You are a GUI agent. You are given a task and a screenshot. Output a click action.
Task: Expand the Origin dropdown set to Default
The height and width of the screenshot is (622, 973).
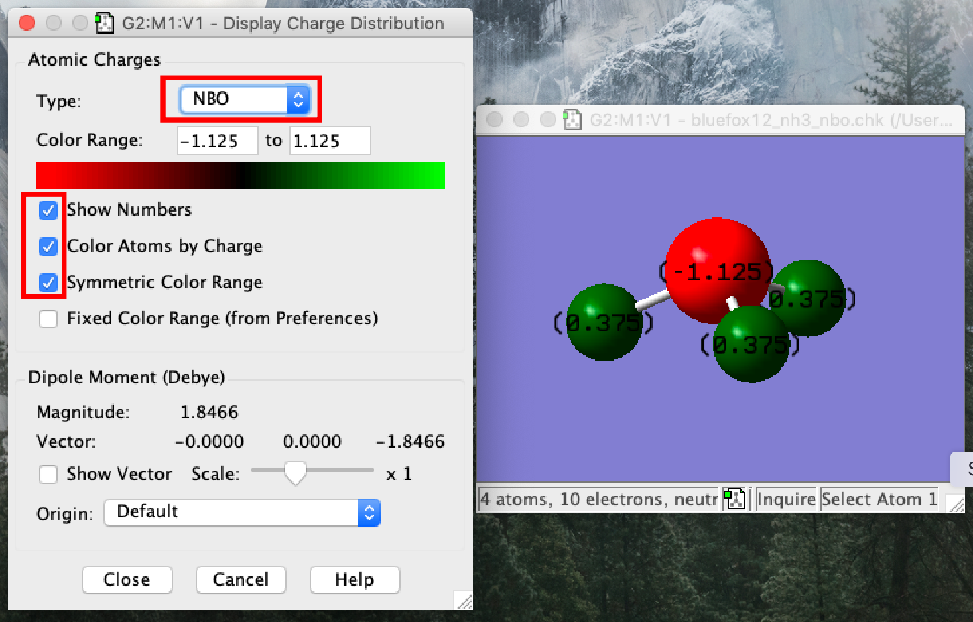[242, 513]
